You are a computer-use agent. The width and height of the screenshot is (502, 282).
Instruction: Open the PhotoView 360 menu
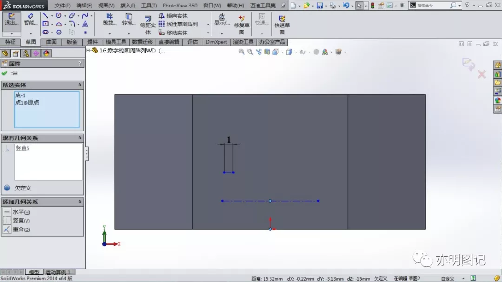pos(180,6)
